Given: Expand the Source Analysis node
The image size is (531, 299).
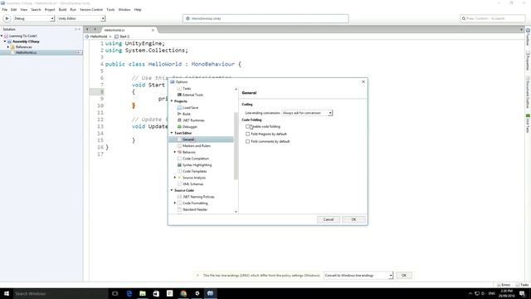Looking at the screenshot, I should tap(175, 178).
